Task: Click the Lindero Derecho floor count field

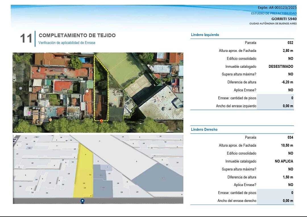Action: pyautogui.click(x=275, y=193)
